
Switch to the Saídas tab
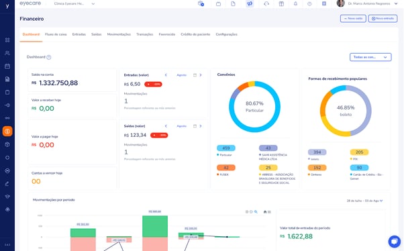pyautogui.click(x=97, y=34)
